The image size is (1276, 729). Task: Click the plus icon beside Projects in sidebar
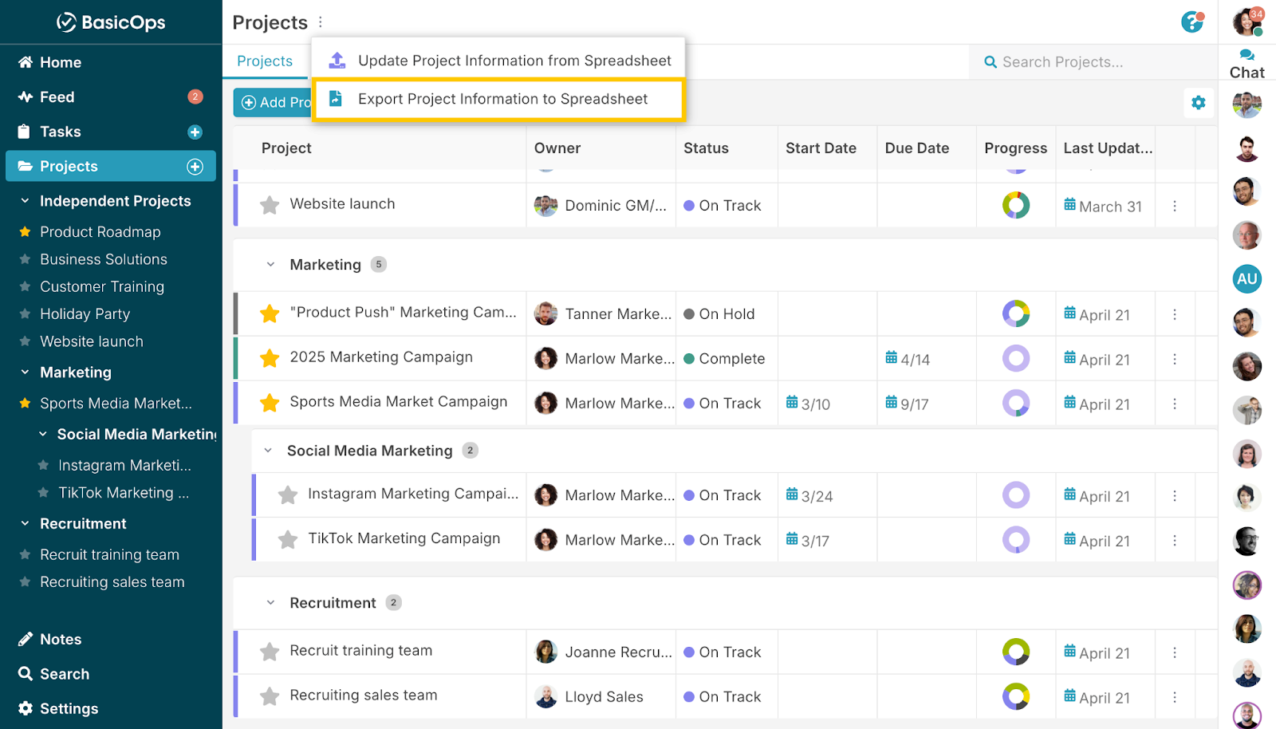pyautogui.click(x=195, y=167)
